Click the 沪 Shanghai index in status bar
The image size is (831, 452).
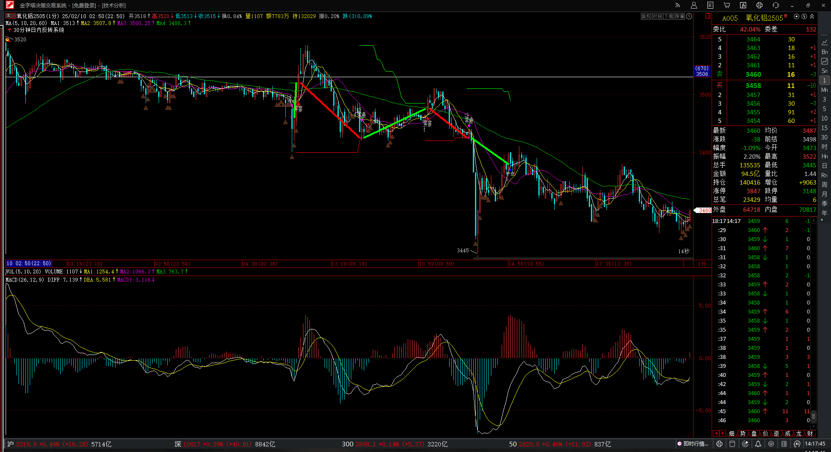(59, 444)
